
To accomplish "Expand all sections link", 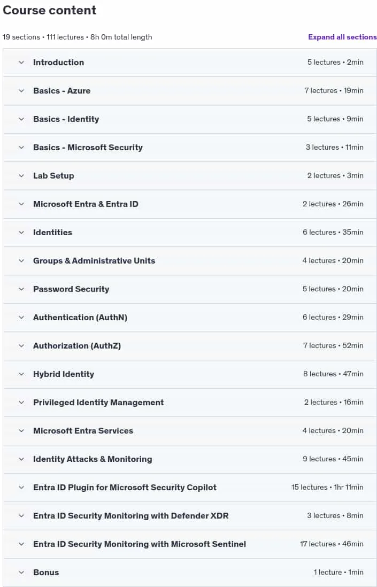I will pyautogui.click(x=342, y=37).
